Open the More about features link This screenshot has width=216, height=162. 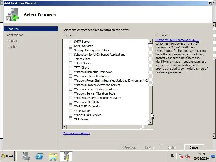pyautogui.click(x=76, y=133)
